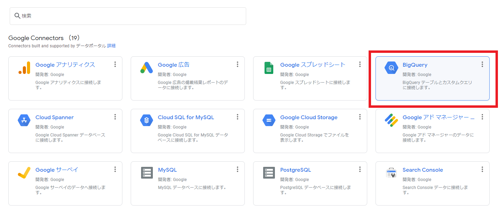500x209 pixels.
Task: Open more options for Google アド マネージャー
Action: tap(482, 117)
